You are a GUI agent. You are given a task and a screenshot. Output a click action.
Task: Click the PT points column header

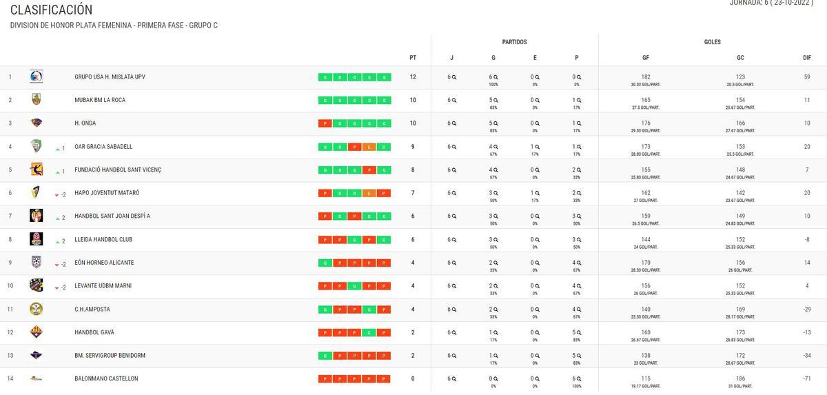(413, 58)
